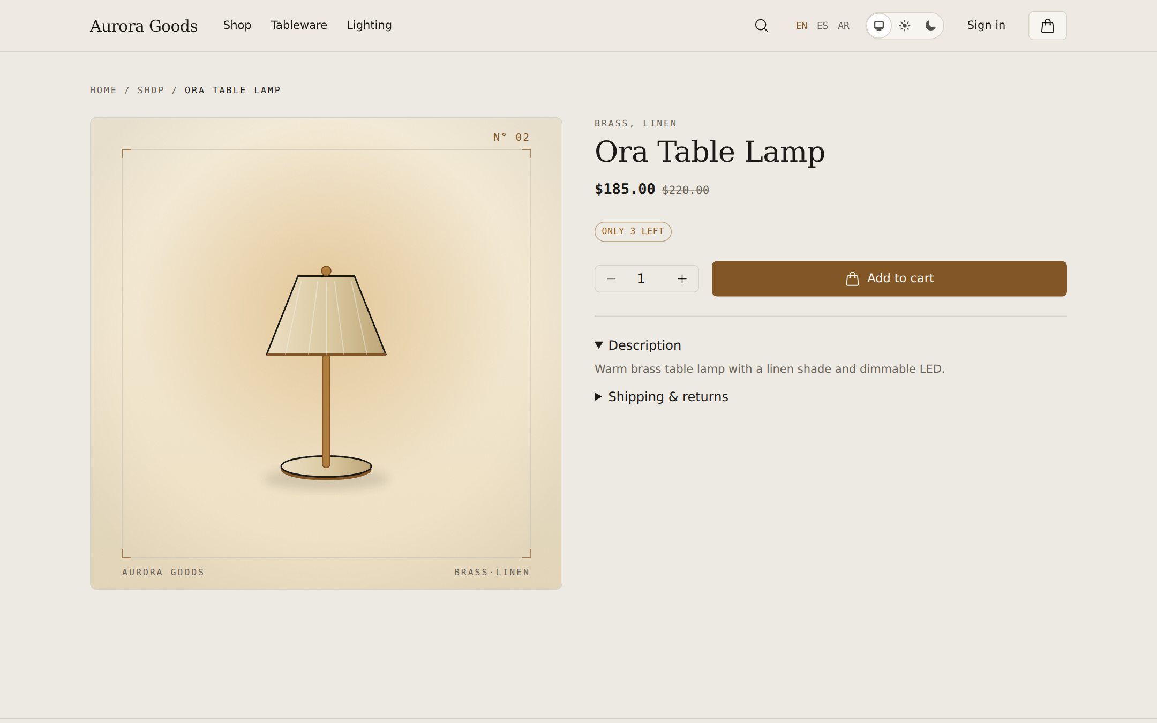Click the Sign in link
The height and width of the screenshot is (723, 1157).
pyautogui.click(x=986, y=25)
